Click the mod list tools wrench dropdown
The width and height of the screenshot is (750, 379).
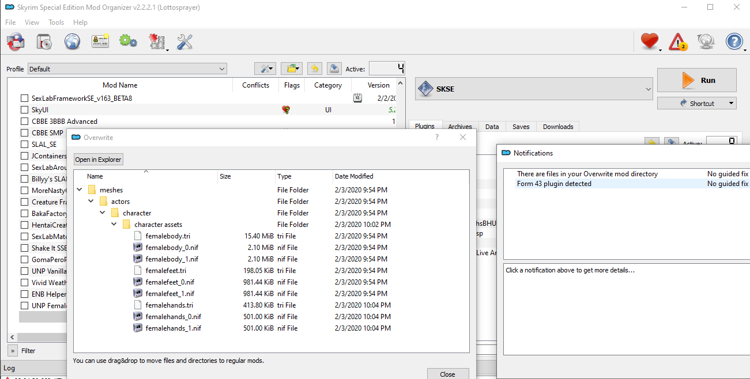point(265,69)
